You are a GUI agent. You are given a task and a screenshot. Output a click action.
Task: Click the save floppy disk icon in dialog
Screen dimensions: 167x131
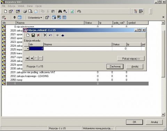coord(33,35)
